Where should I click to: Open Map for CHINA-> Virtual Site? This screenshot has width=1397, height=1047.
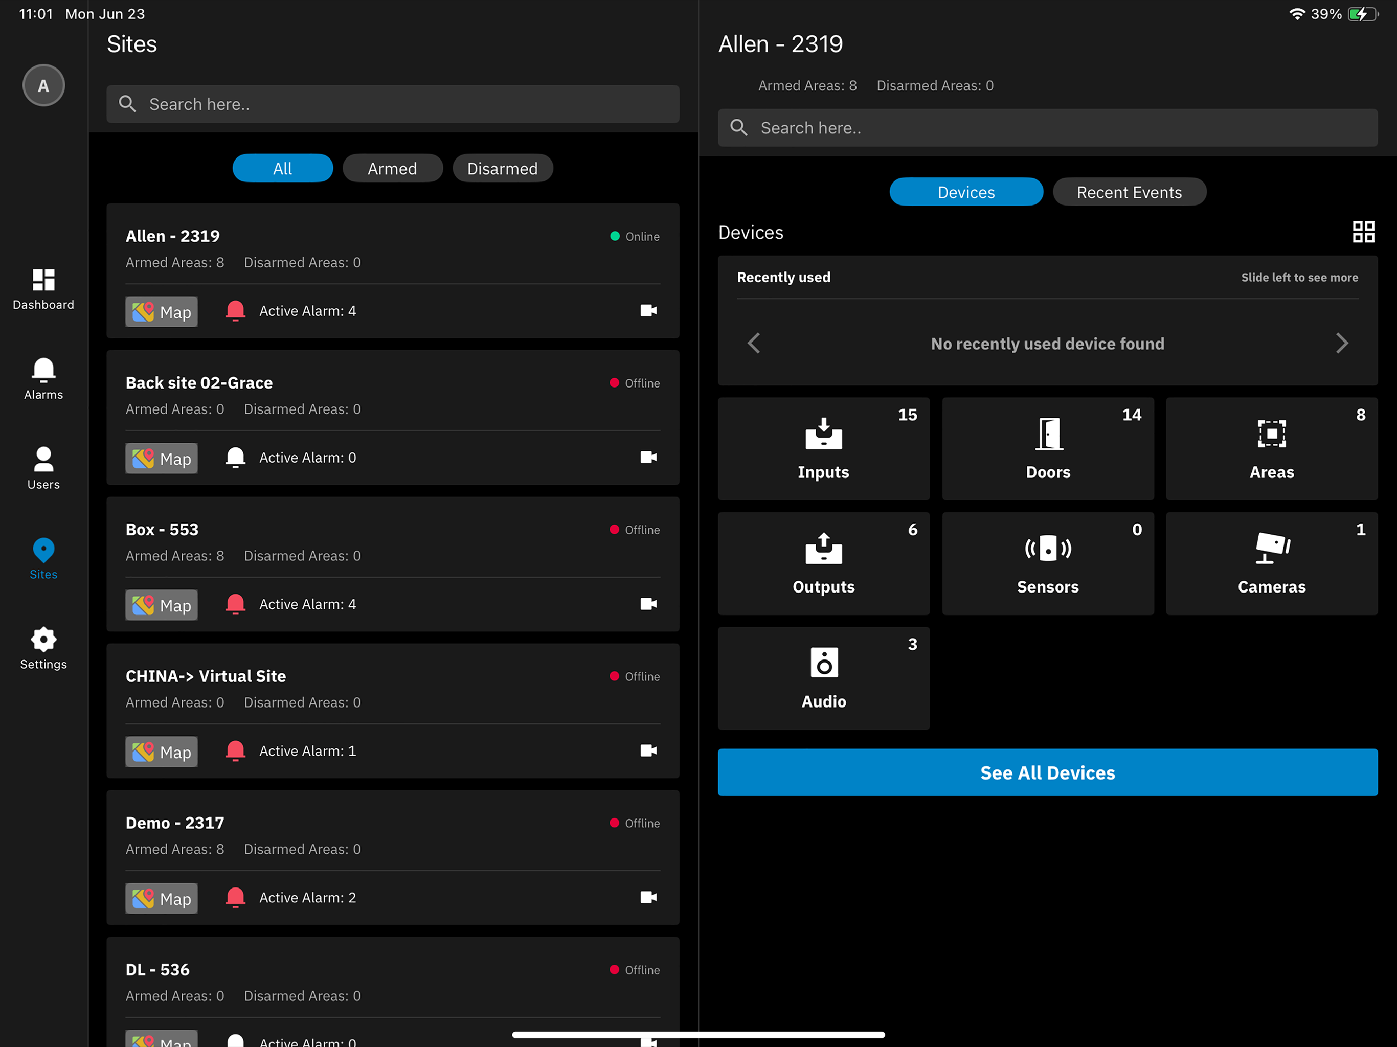161,752
